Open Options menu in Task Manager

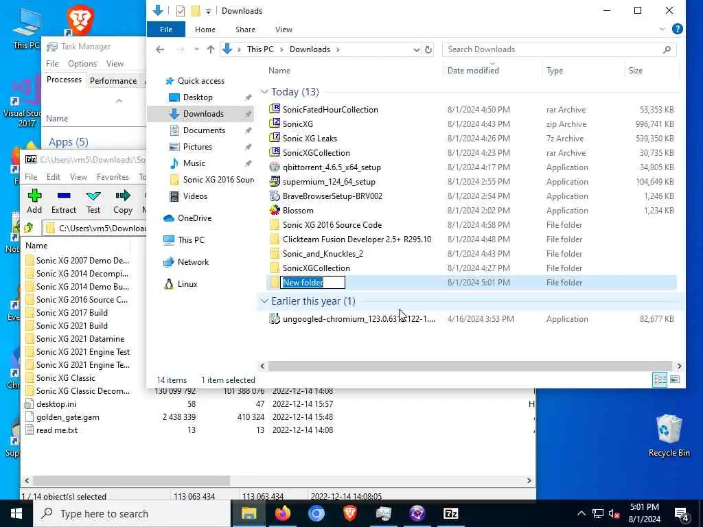pos(82,64)
